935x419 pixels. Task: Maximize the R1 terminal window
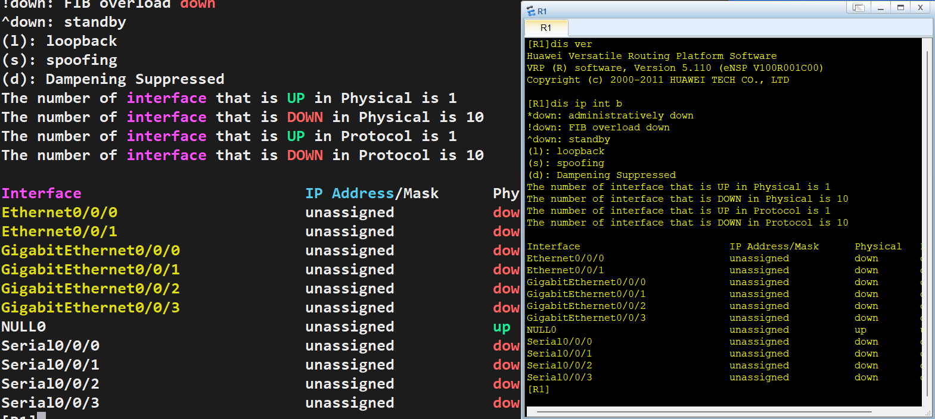point(900,8)
